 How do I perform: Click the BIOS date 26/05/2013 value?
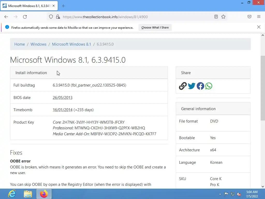(63, 98)
